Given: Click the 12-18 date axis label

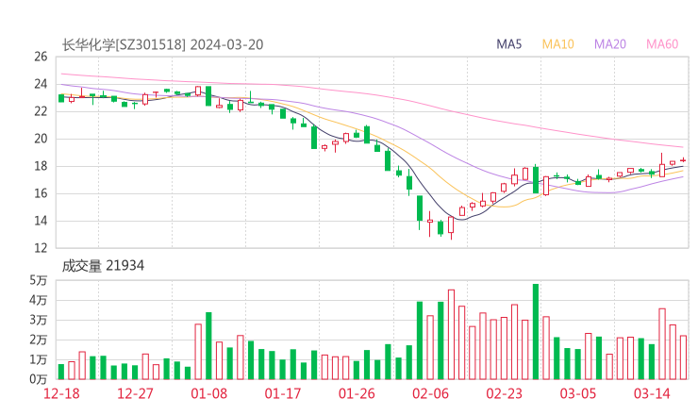Looking at the screenshot, I should (x=61, y=393).
